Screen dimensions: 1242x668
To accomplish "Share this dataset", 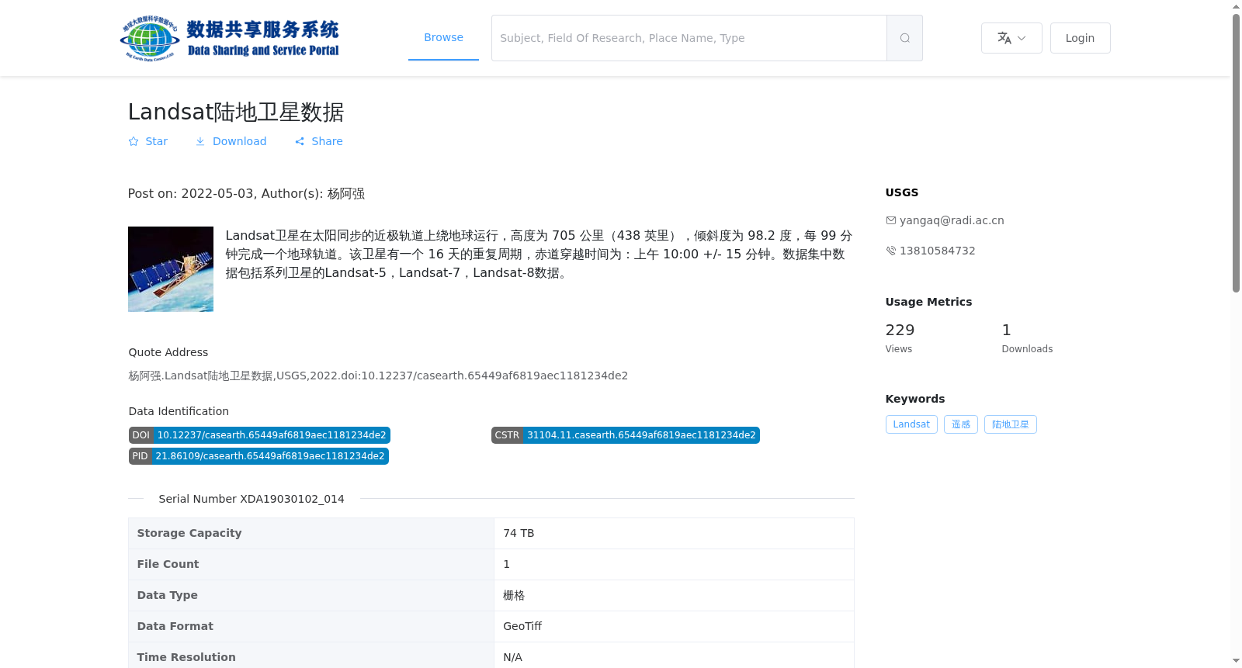I will coord(318,141).
